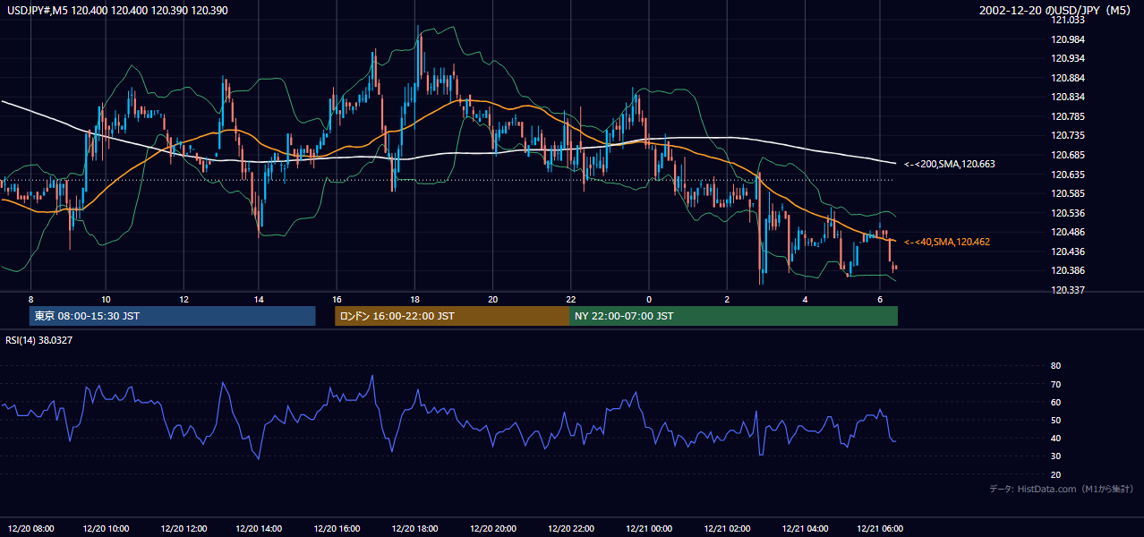
Task: Click the USDJPY#,M5 symbol header text
Action: tap(116, 10)
